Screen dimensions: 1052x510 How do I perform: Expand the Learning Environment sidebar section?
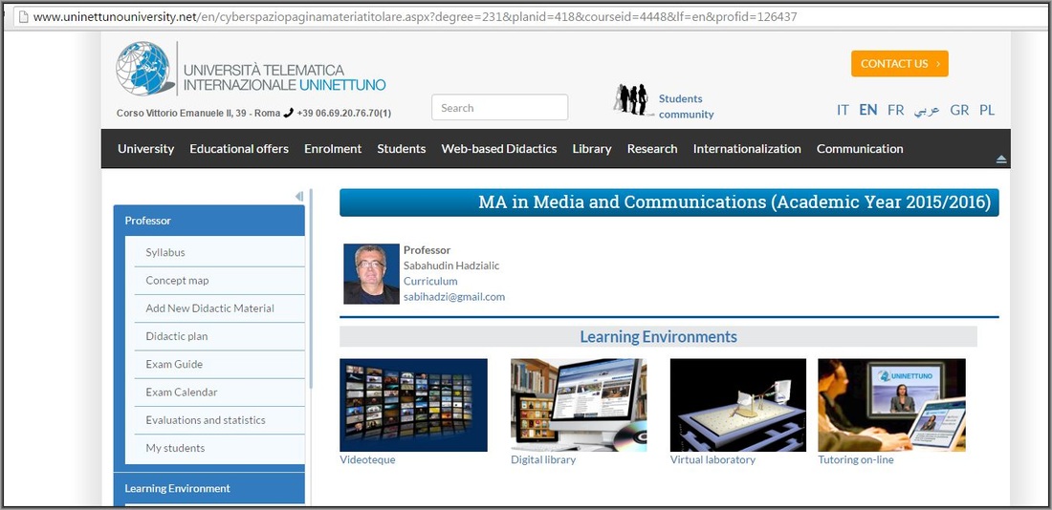point(209,489)
